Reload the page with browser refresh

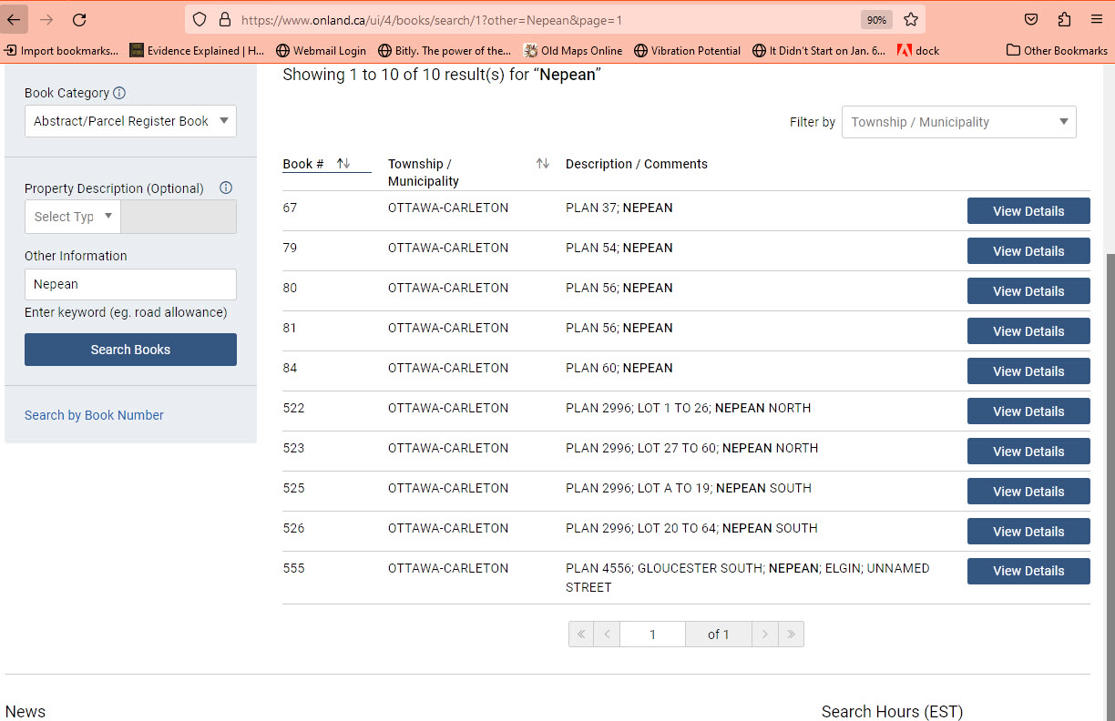(x=79, y=19)
